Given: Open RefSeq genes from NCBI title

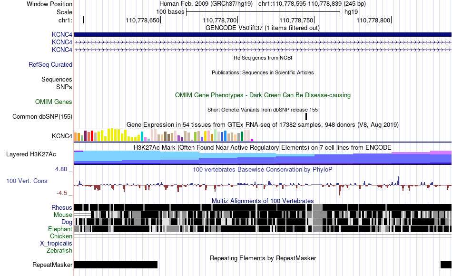Looking at the screenshot, I should pos(263,58).
